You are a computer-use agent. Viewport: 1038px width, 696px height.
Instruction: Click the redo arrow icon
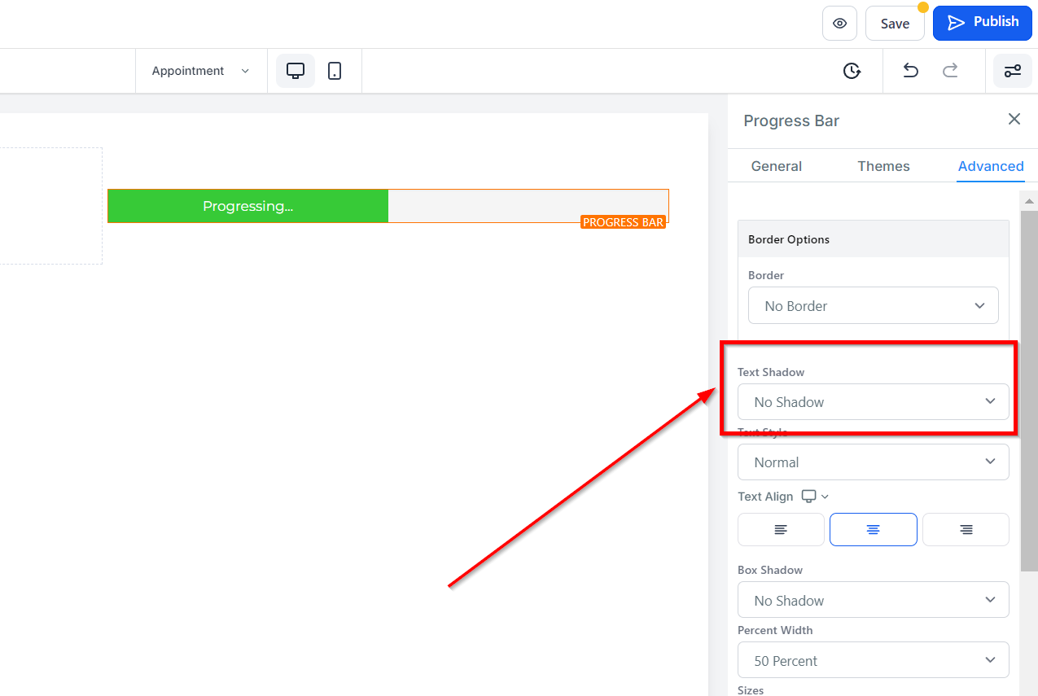[950, 71]
